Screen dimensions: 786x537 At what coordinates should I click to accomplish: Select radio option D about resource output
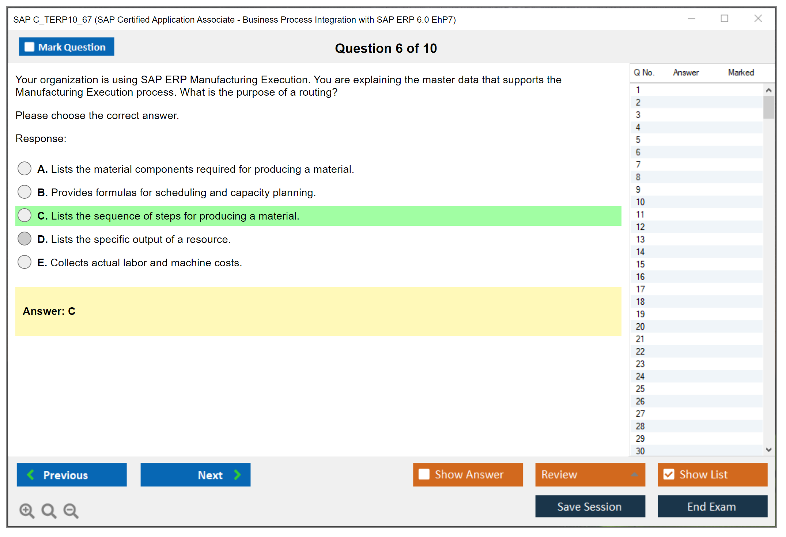coord(24,239)
